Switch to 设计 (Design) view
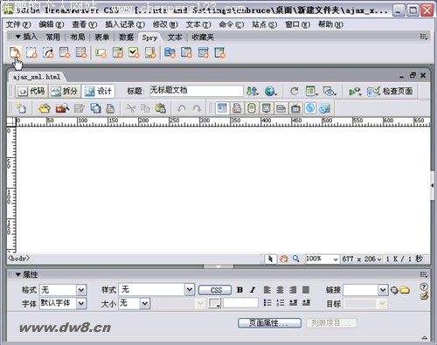437x345 pixels. tap(98, 92)
